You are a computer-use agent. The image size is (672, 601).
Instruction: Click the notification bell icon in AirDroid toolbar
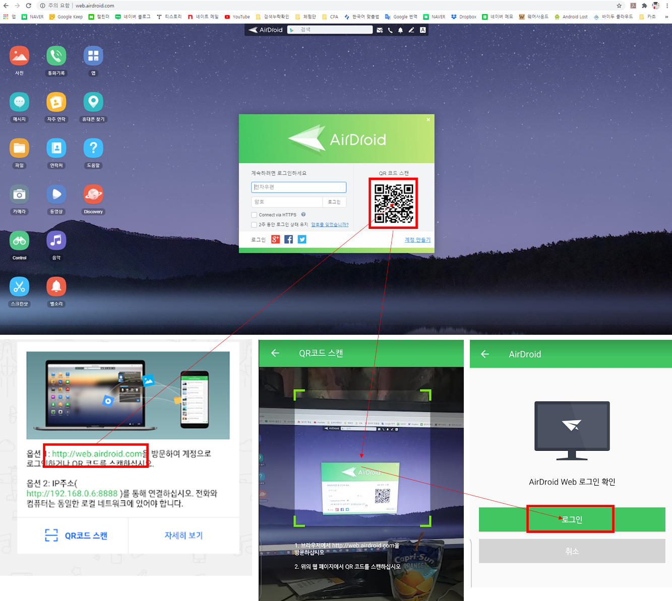(x=400, y=30)
